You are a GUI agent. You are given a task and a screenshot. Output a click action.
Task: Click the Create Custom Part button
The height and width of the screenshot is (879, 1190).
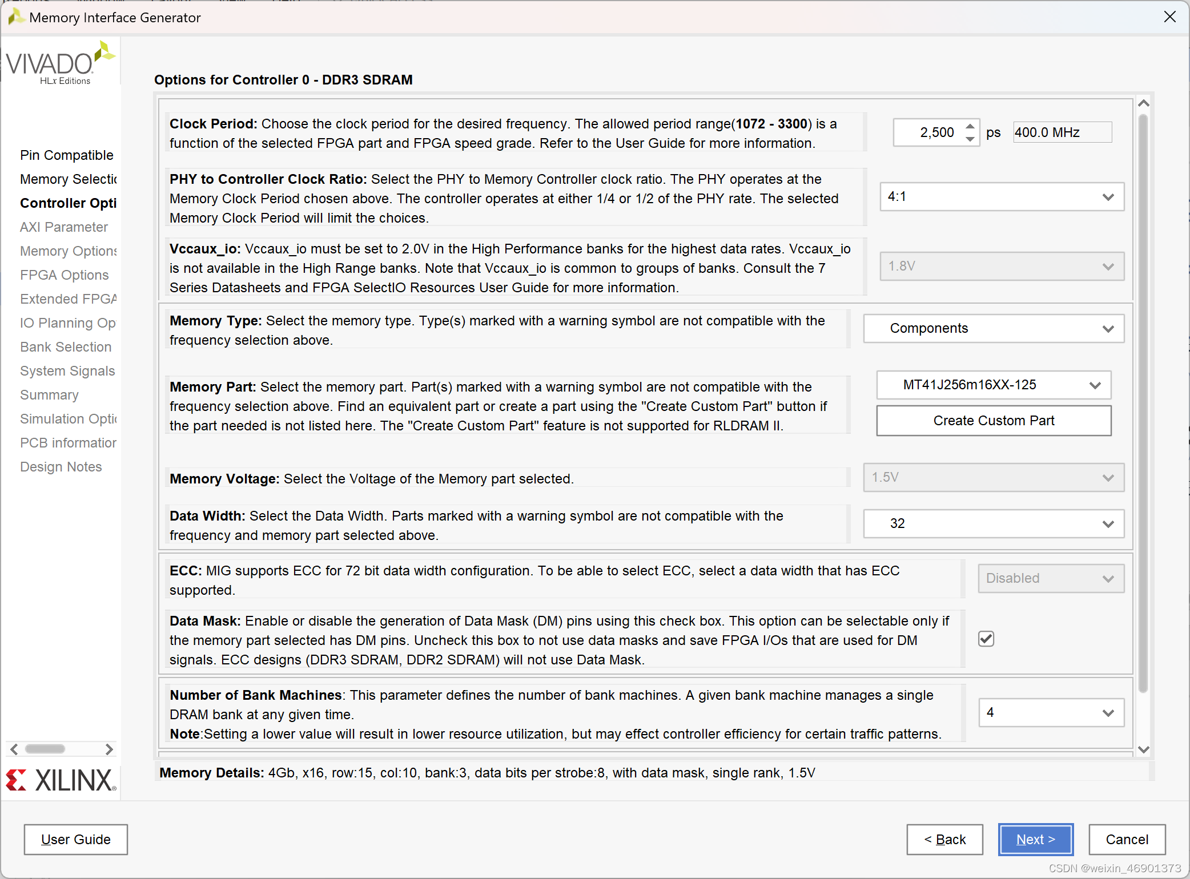(x=994, y=421)
